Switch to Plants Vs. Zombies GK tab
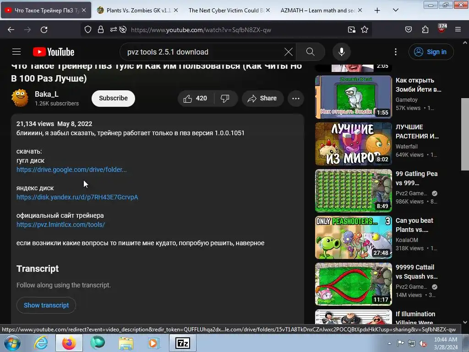The width and height of the screenshot is (469, 352). pos(136,10)
